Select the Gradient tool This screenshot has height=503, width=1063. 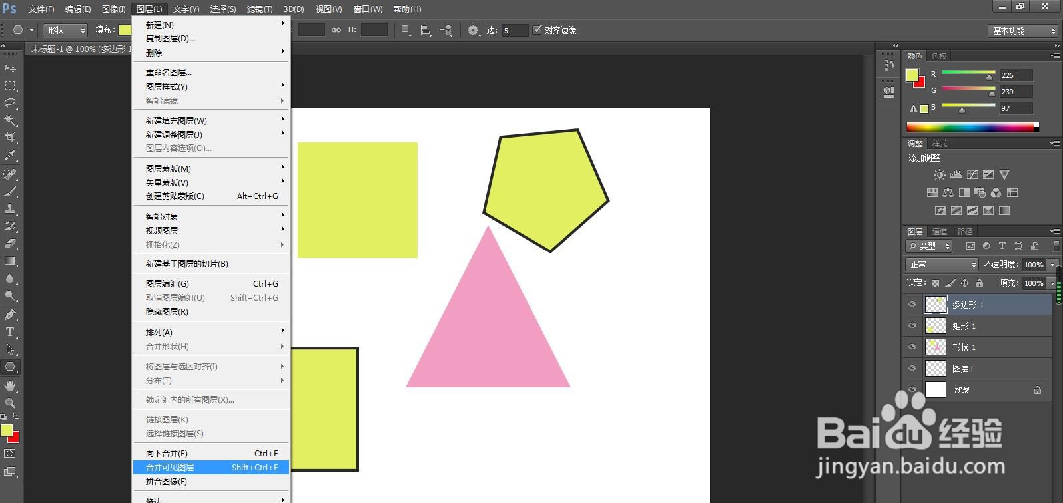point(10,261)
